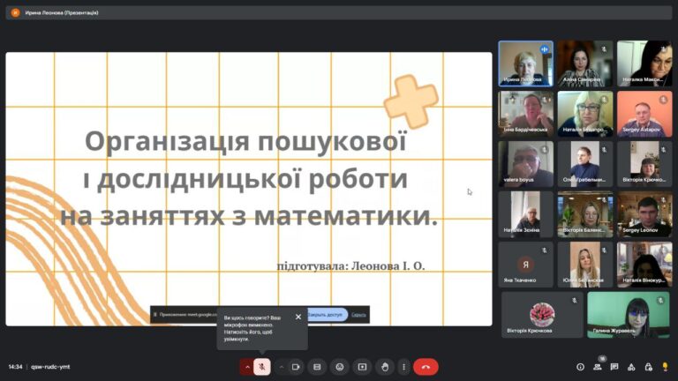The height and width of the screenshot is (381, 678).
Task: Select Яна Ткаченко participant tile
Action: click(x=526, y=265)
